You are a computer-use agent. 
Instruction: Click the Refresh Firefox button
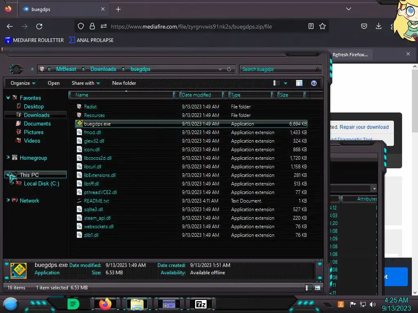coord(350,55)
